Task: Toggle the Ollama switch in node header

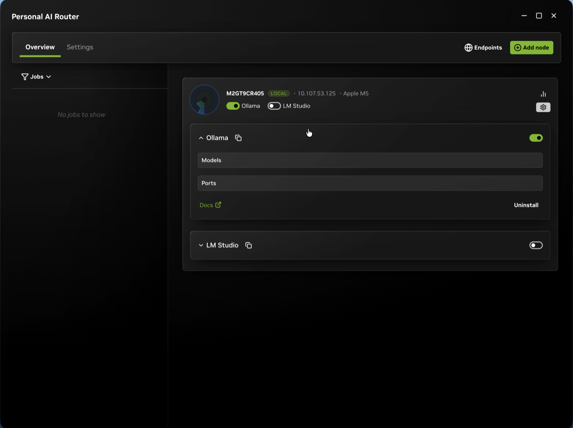Action: click(x=233, y=106)
